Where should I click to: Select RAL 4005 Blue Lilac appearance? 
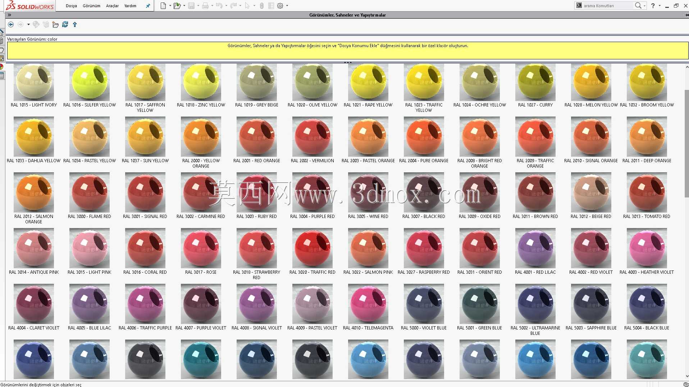point(90,304)
